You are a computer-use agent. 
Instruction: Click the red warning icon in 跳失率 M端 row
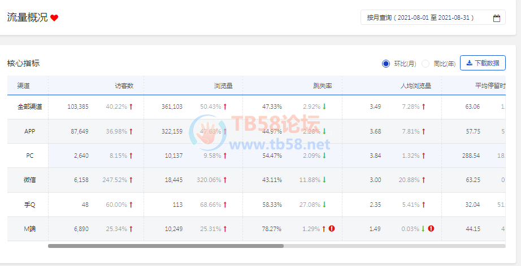(x=332, y=229)
